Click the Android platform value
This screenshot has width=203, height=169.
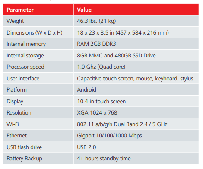click(86, 90)
